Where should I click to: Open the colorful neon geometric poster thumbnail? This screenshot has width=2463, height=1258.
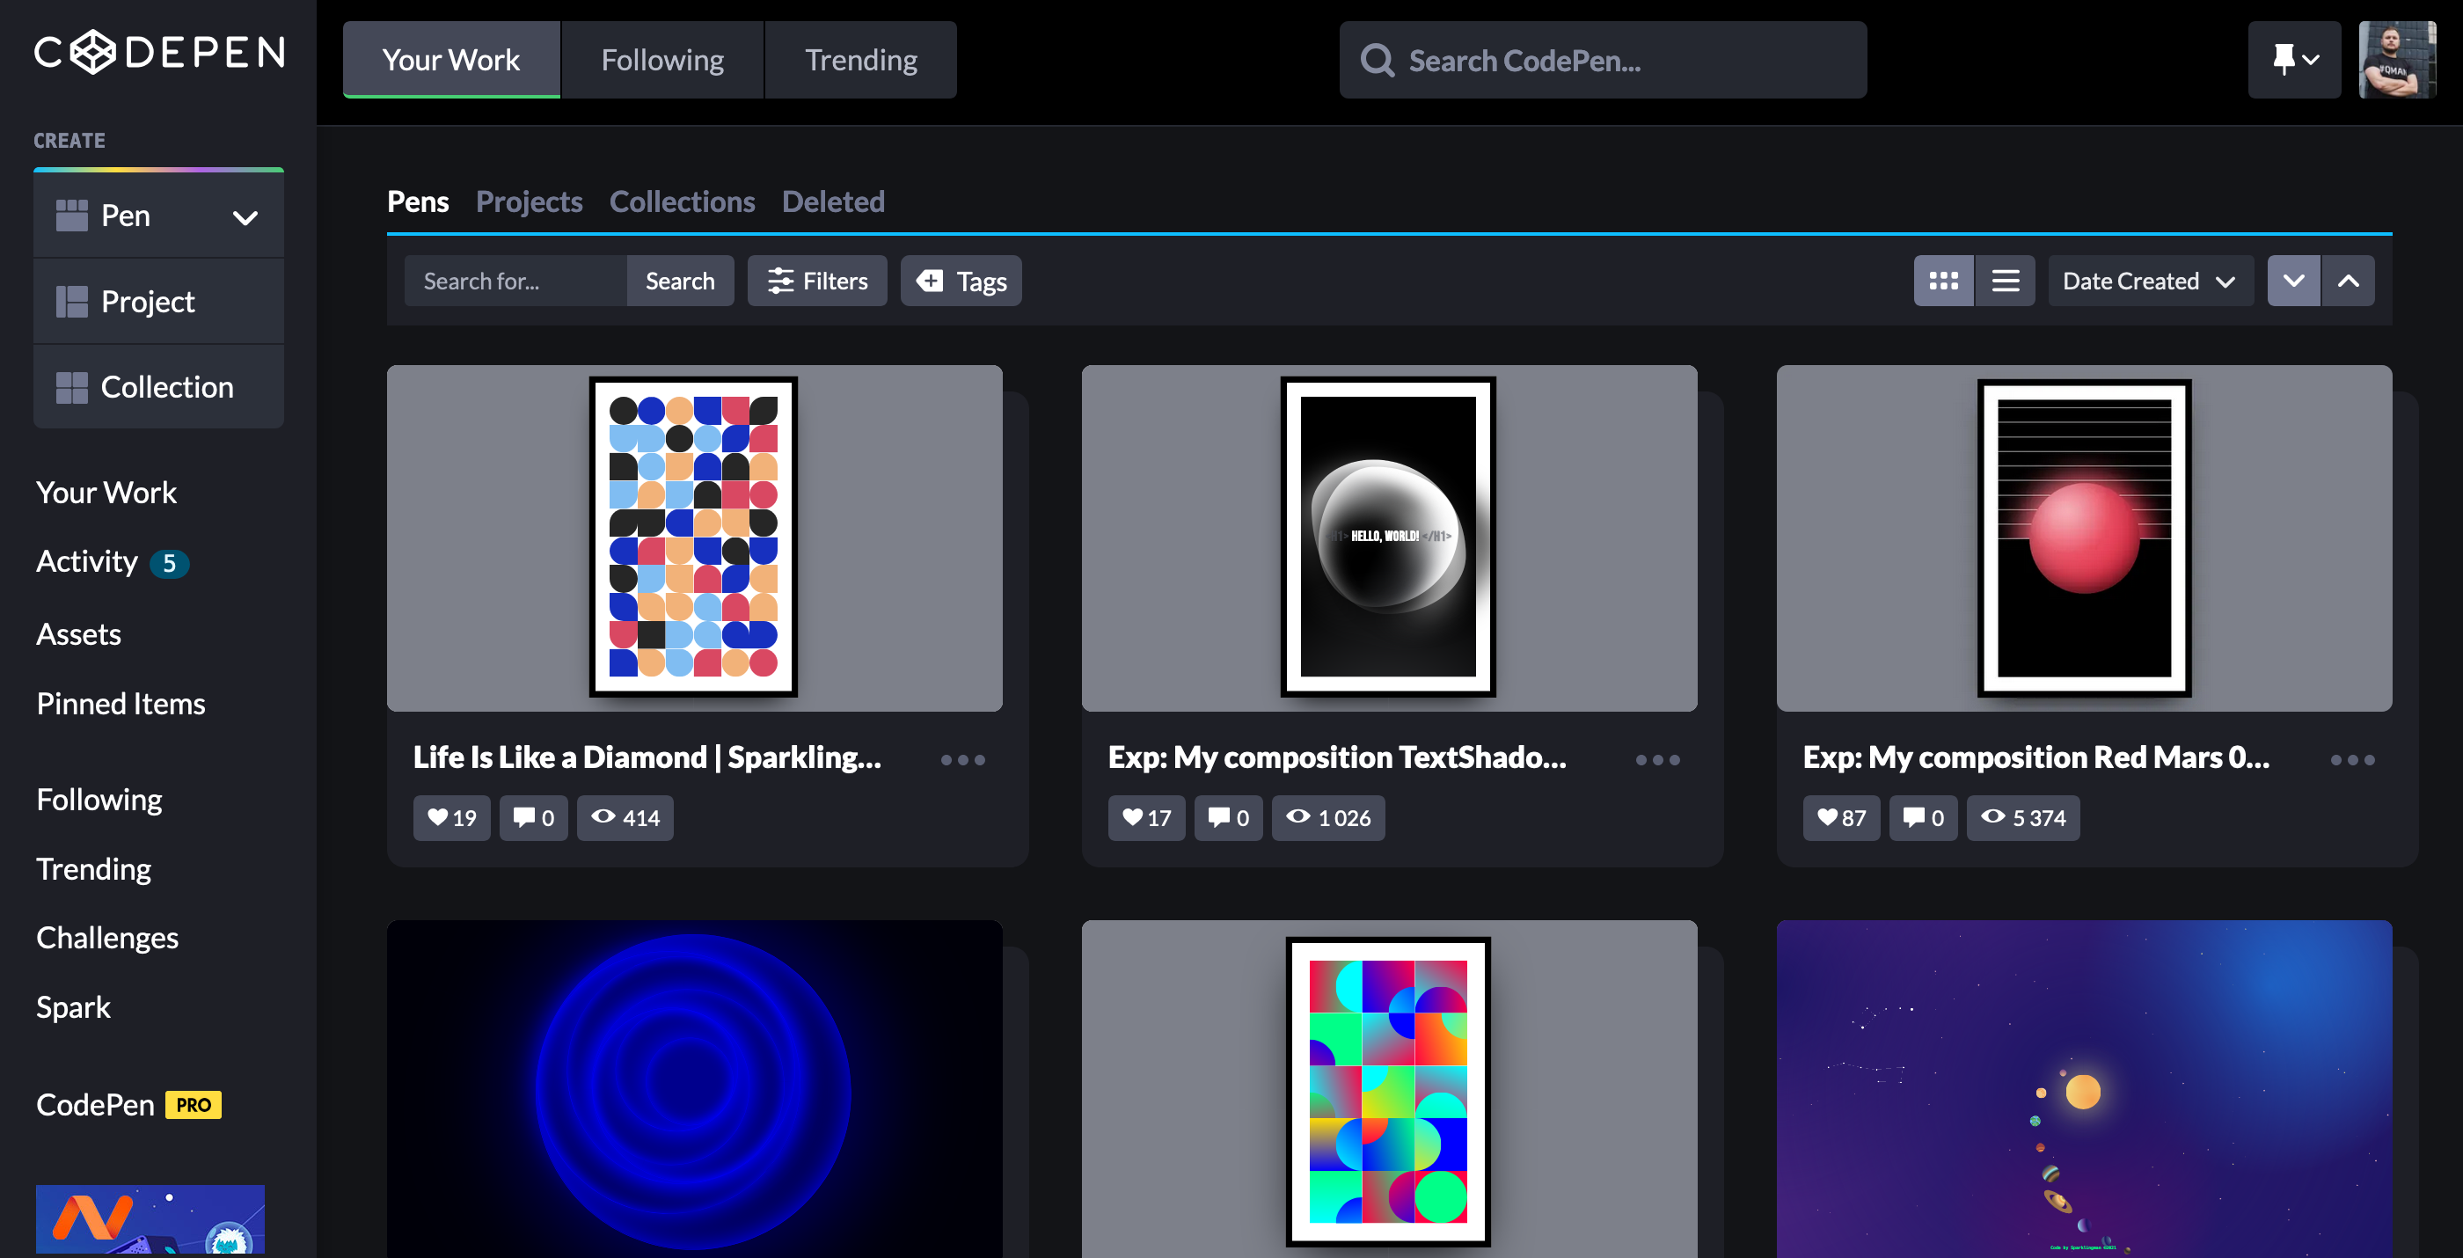(1389, 1089)
